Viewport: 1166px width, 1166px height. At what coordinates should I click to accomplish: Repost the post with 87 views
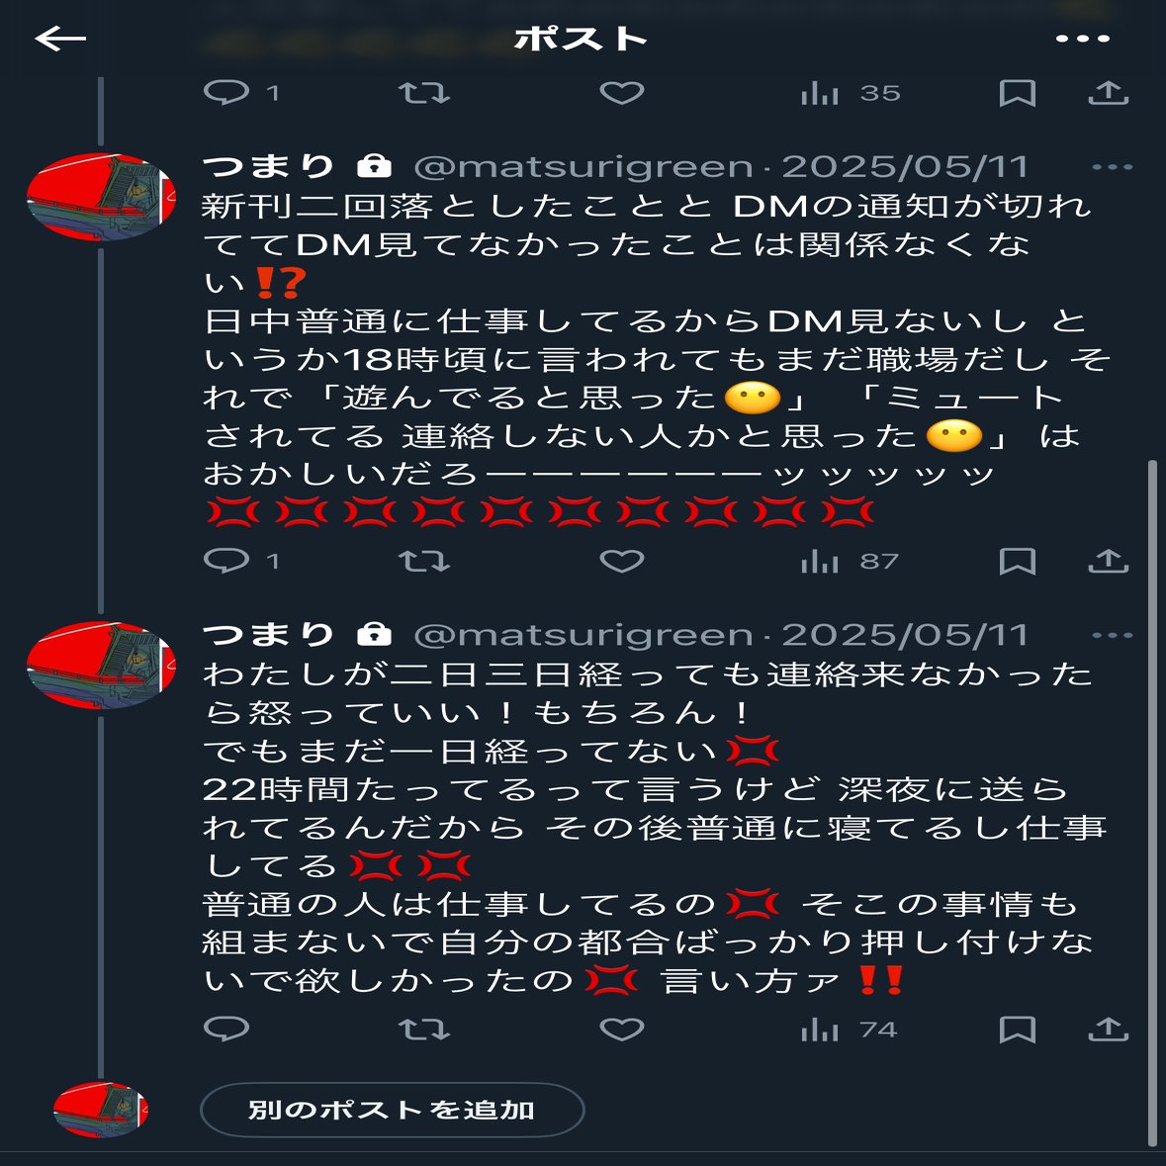424,561
